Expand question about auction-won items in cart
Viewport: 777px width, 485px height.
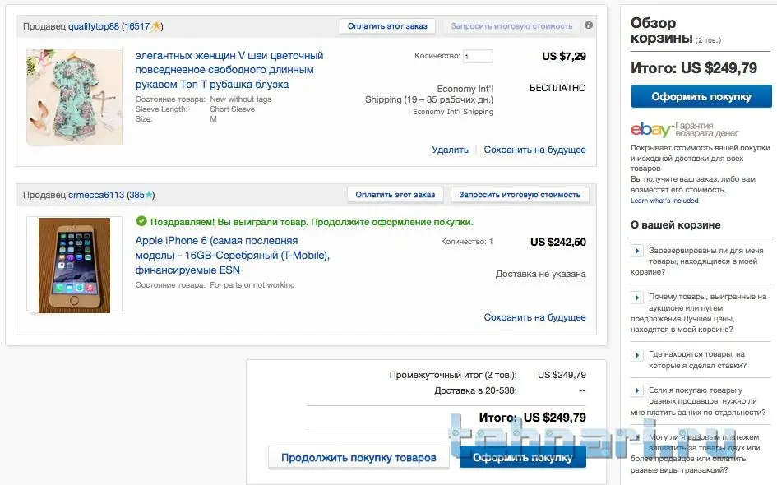(x=637, y=297)
